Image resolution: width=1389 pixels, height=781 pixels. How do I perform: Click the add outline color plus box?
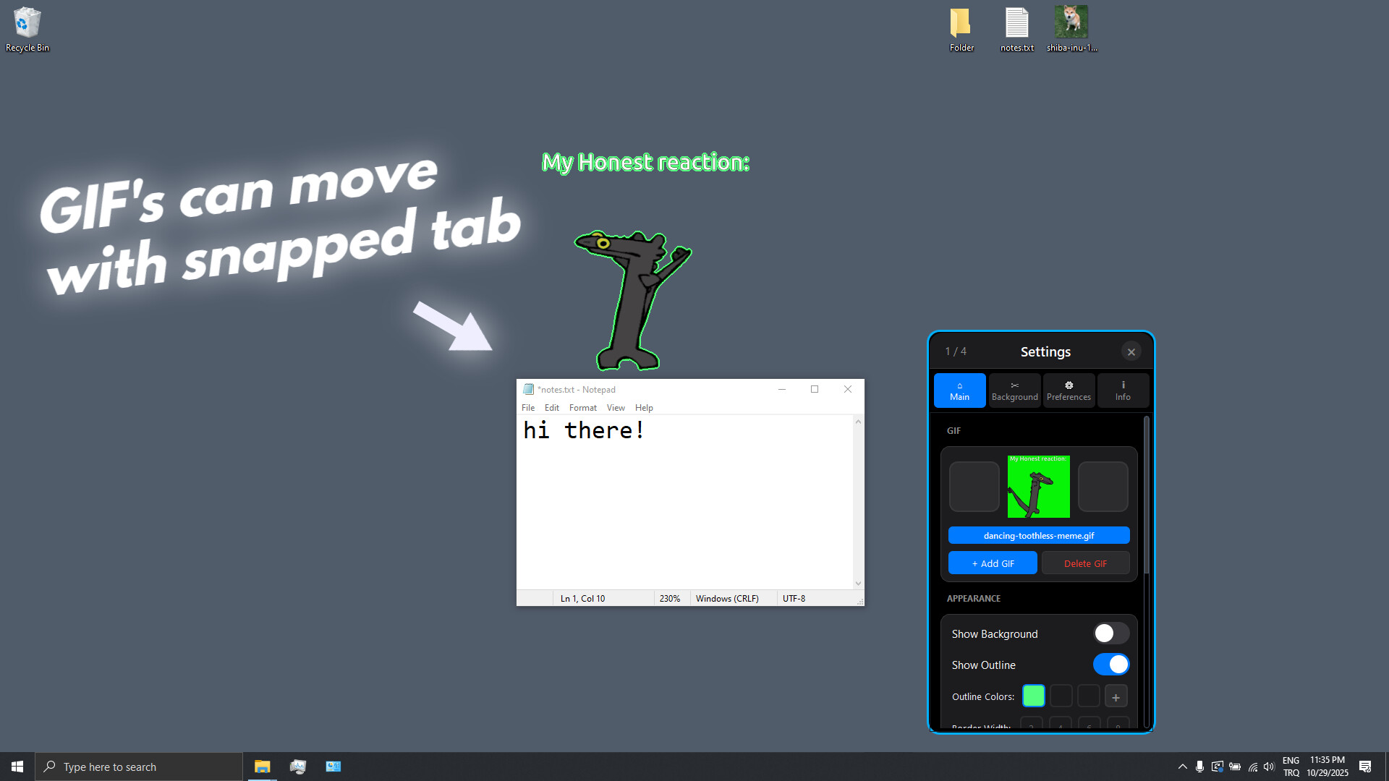pyautogui.click(x=1116, y=696)
